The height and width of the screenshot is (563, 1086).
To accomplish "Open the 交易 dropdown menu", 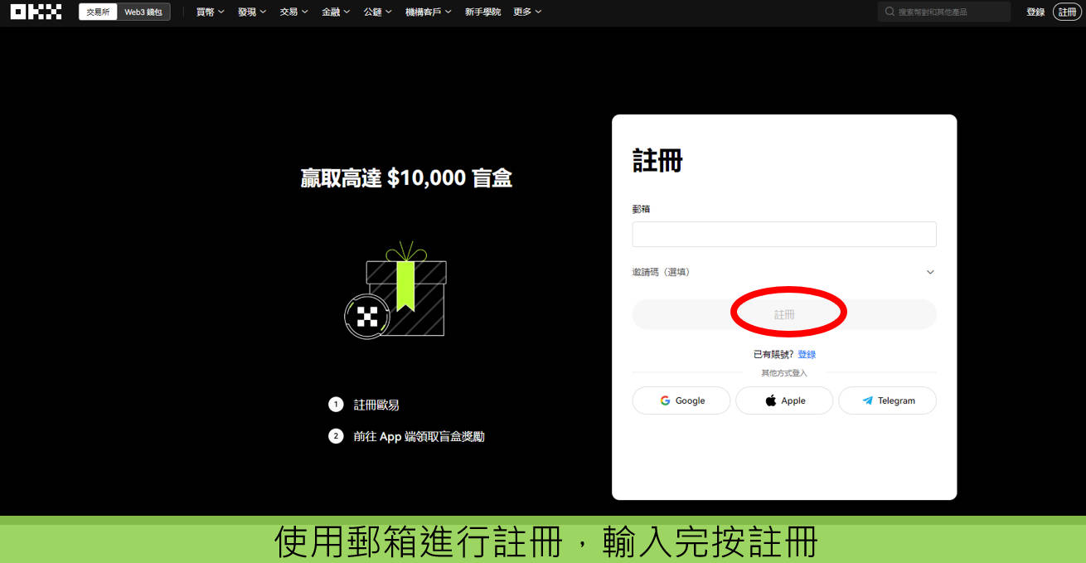I will tap(293, 12).
